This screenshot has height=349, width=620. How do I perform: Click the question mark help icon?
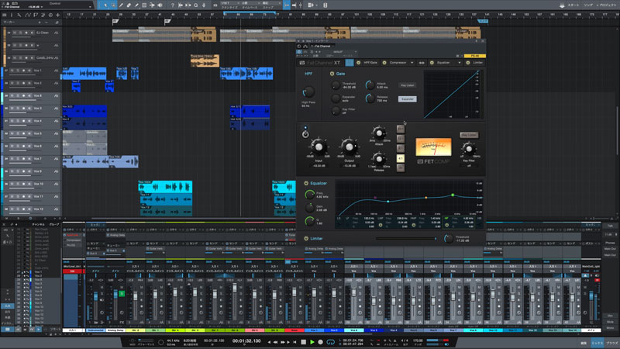tap(172, 5)
